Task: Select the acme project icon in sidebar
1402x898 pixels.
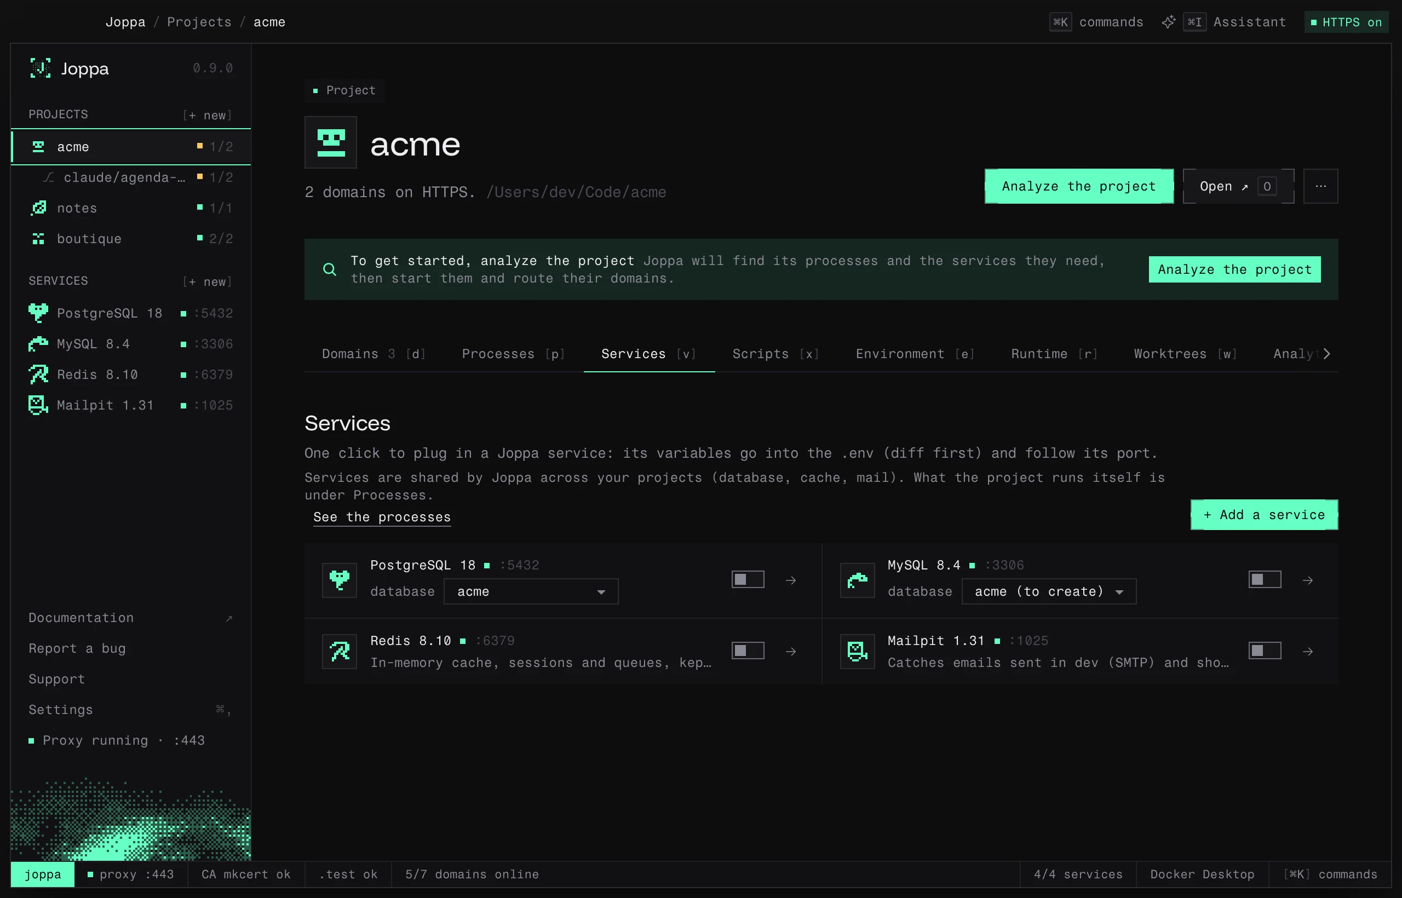Action: pyautogui.click(x=38, y=146)
